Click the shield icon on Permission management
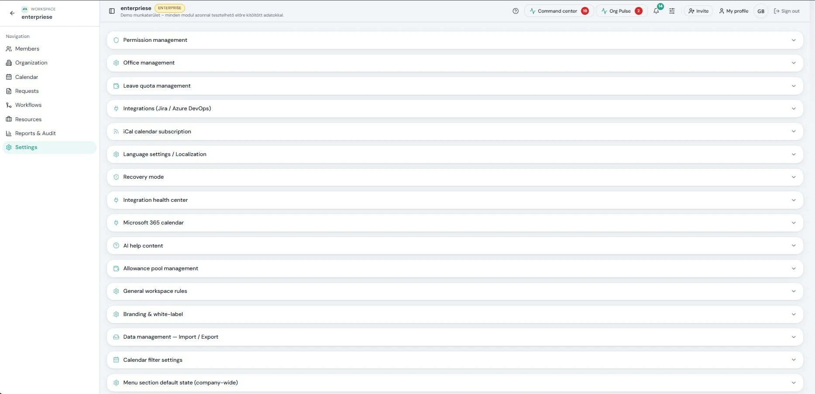The height and width of the screenshot is (394, 815). [x=116, y=40]
